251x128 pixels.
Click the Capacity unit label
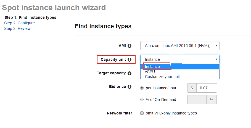coord(113,60)
